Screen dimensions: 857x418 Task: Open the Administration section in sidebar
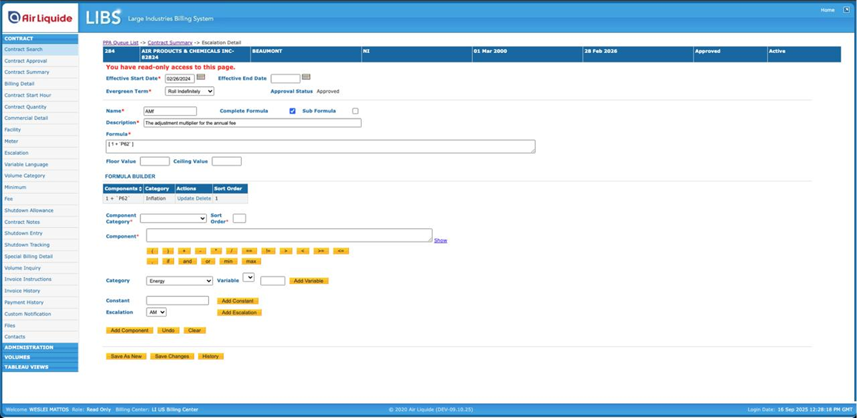click(x=29, y=347)
